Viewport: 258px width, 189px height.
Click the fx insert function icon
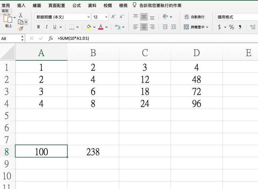click(x=51, y=38)
